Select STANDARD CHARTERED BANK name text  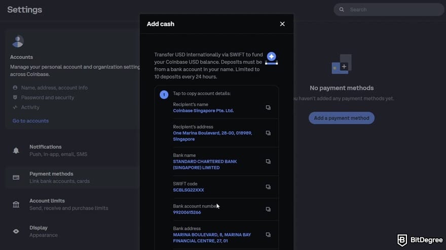click(205, 165)
